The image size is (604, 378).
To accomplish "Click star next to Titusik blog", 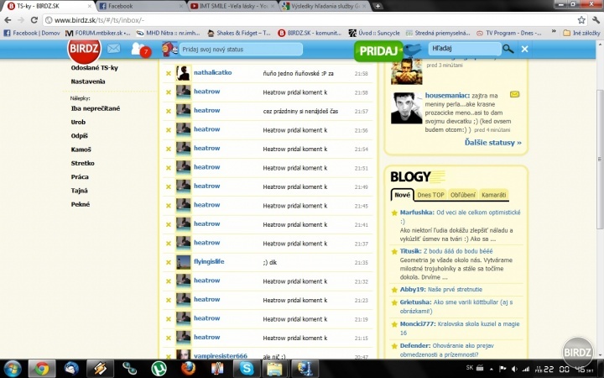I will pyautogui.click(x=394, y=251).
